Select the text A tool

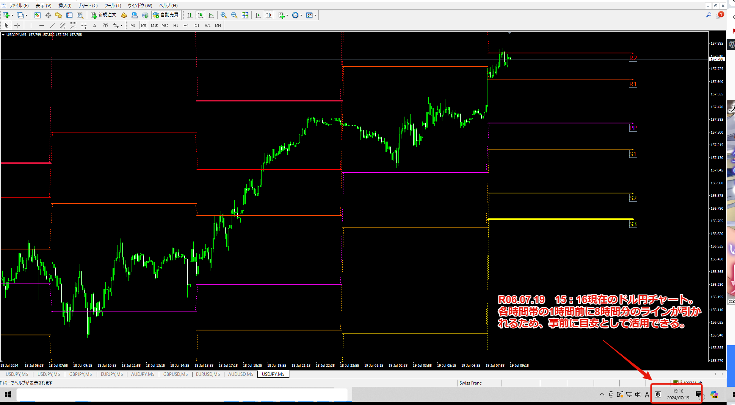pyautogui.click(x=94, y=25)
